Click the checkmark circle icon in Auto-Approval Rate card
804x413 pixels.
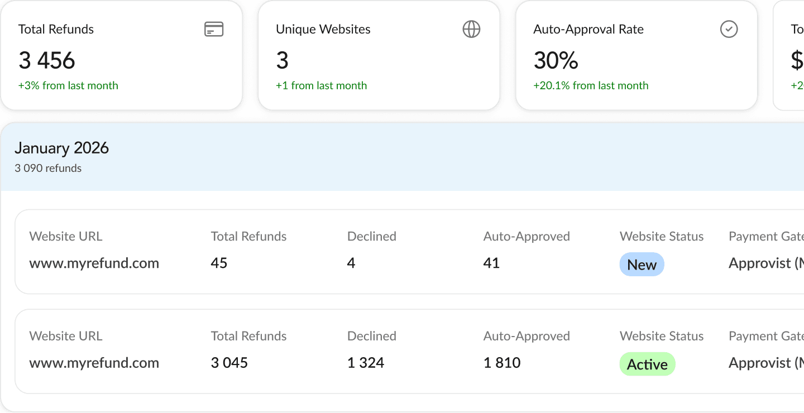(729, 29)
